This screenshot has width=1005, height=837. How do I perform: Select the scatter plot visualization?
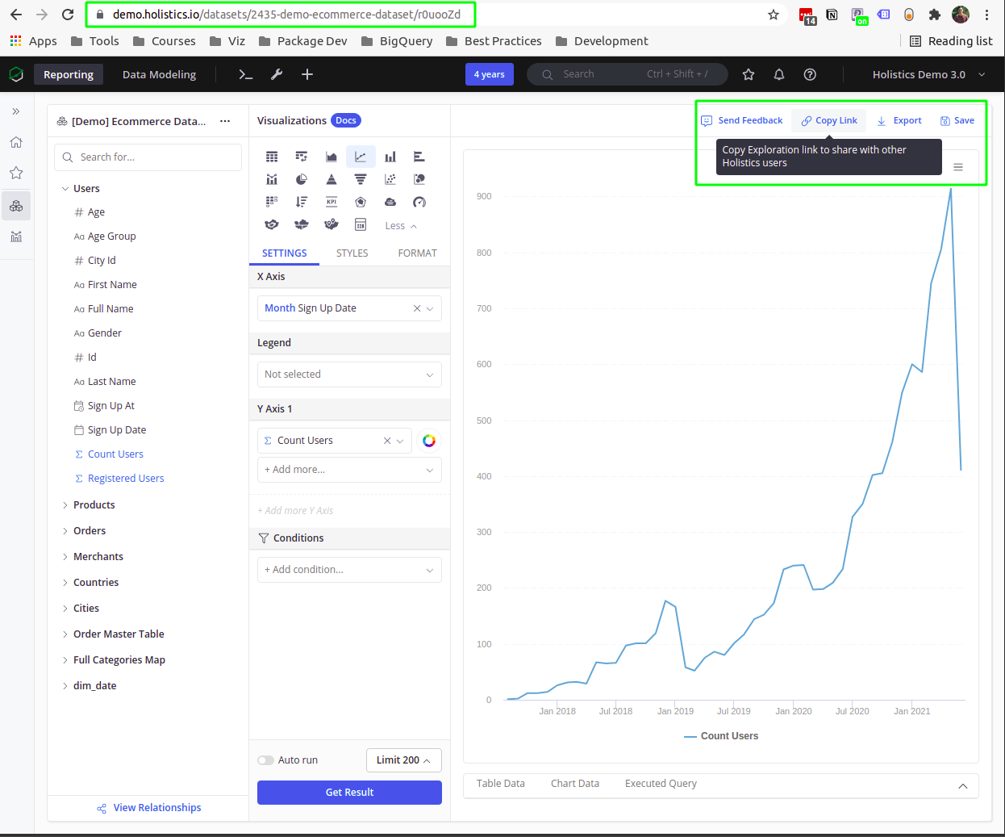tap(390, 179)
